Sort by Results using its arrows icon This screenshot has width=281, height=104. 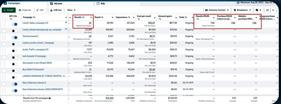[83, 17]
